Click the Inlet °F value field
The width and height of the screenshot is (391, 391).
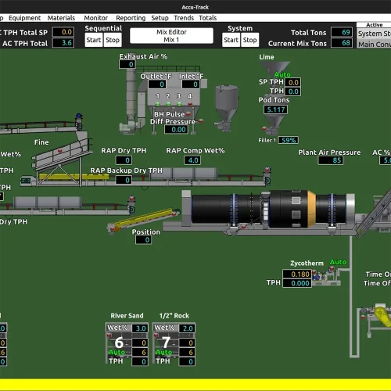click(x=191, y=84)
